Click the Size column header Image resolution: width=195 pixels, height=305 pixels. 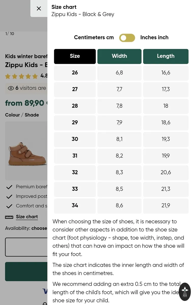pos(75,56)
